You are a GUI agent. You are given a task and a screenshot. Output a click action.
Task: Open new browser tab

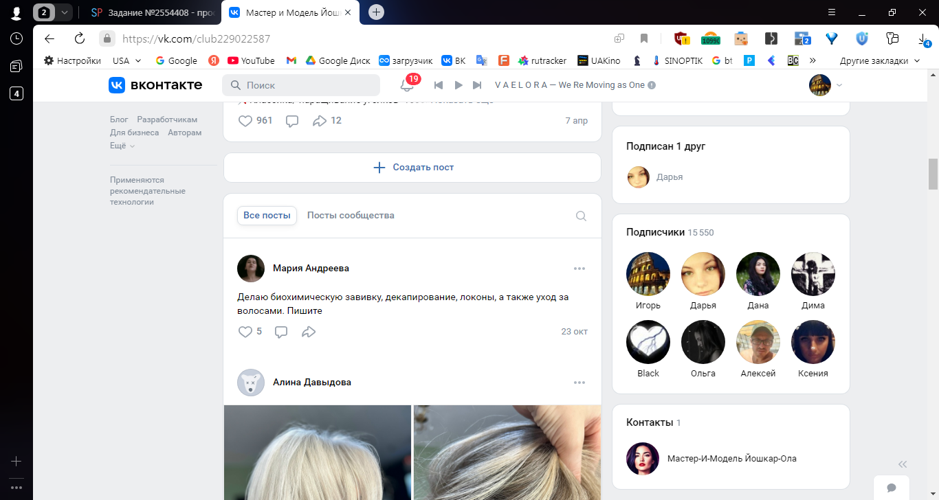[x=376, y=12]
